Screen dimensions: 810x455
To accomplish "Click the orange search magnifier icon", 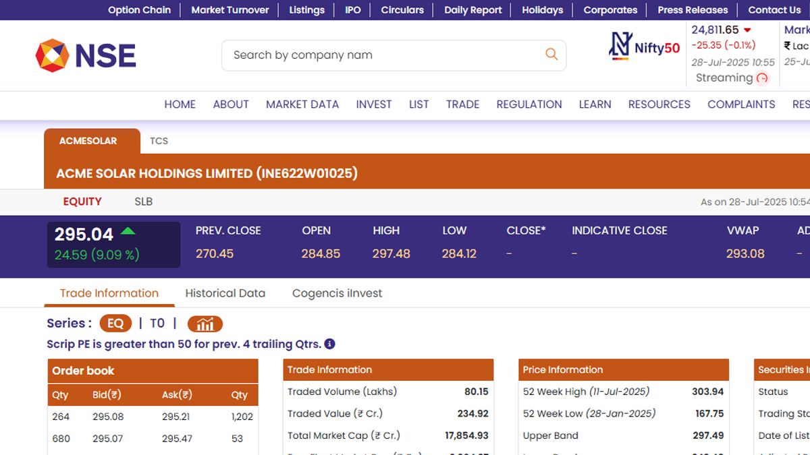I will 551,55.
